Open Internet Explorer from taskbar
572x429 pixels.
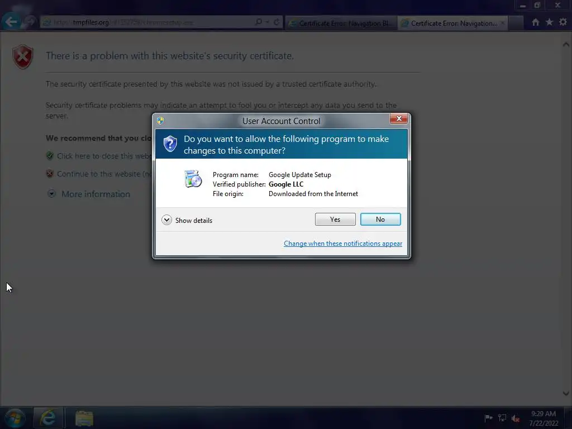(x=48, y=418)
